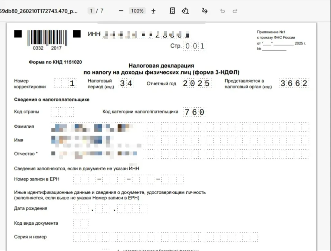Click the 'Отчество *' label
The width and height of the screenshot is (331, 251).
point(26,154)
